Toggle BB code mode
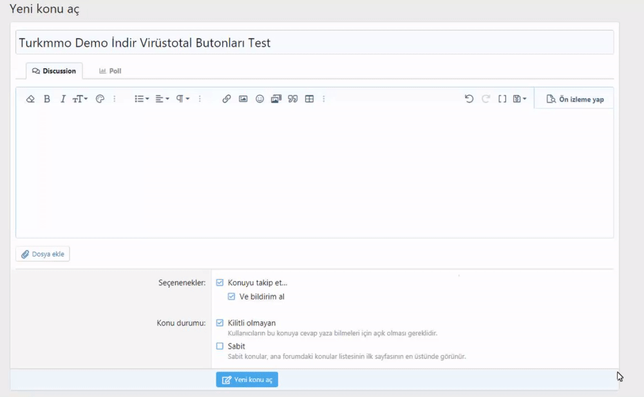This screenshot has width=644, height=397. (502, 99)
